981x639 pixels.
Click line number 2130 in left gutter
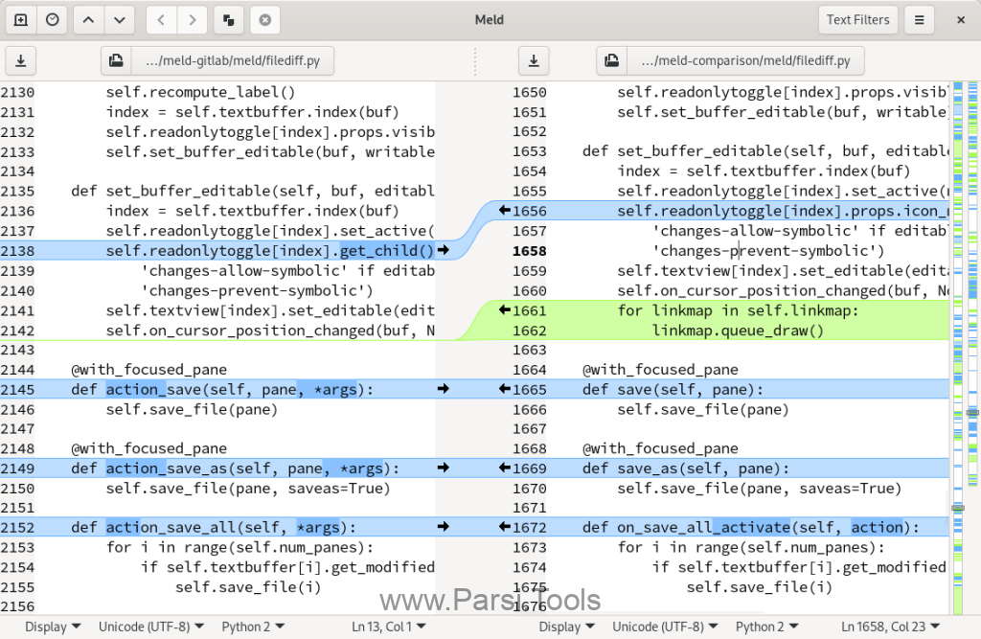point(17,92)
